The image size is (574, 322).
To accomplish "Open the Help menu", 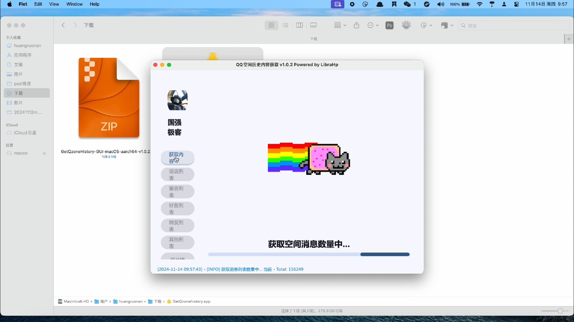I will [x=94, y=4].
